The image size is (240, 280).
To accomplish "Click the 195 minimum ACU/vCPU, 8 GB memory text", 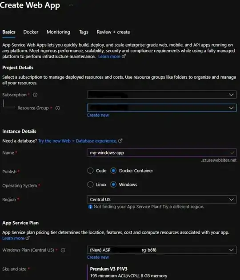I will point(128,276).
